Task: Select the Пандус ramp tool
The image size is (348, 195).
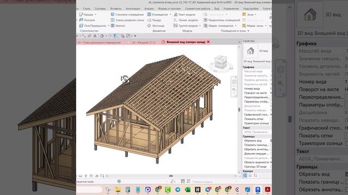Action: click(x=154, y=20)
